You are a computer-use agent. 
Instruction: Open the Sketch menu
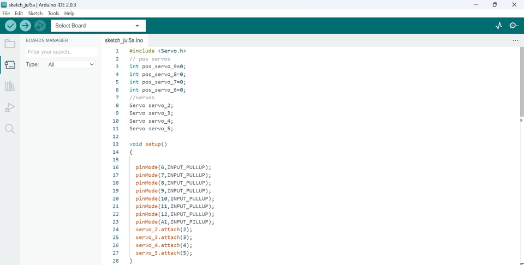pyautogui.click(x=35, y=13)
